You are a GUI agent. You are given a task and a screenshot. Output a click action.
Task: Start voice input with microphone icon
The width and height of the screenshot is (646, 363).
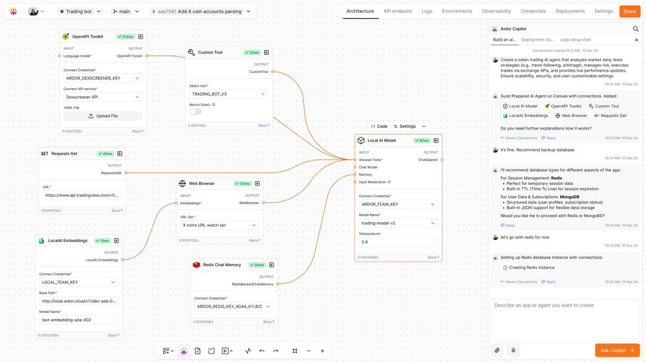pos(514,350)
